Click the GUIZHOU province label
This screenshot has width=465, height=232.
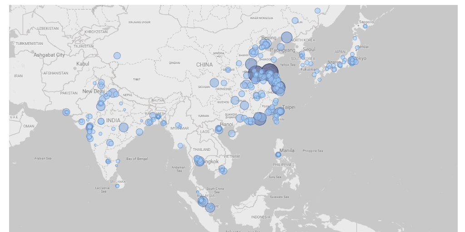223,102
